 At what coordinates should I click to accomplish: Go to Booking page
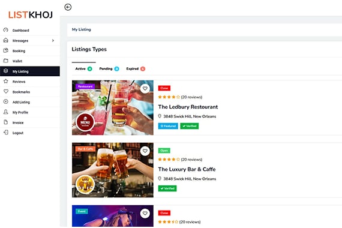click(30, 51)
